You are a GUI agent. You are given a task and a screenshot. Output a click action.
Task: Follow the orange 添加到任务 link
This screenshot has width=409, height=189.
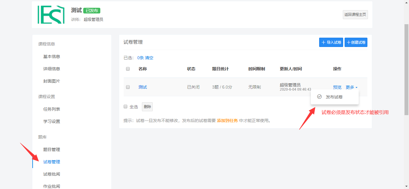(227, 121)
